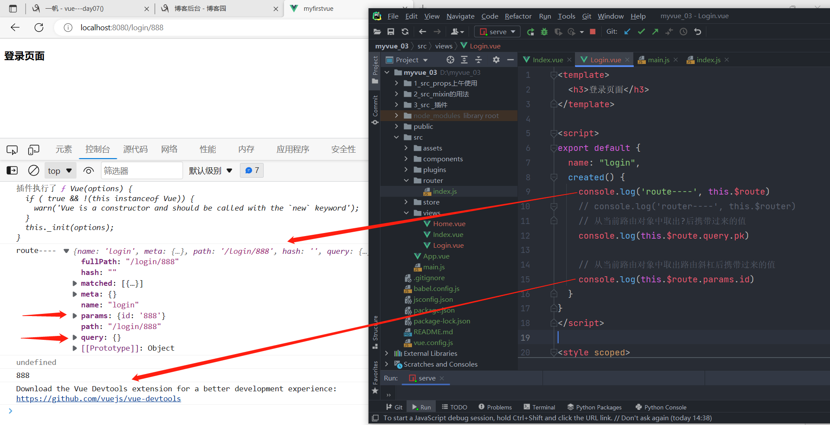The height and width of the screenshot is (425, 830).
Task: Start debugging with the bug icon
Action: (x=544, y=32)
